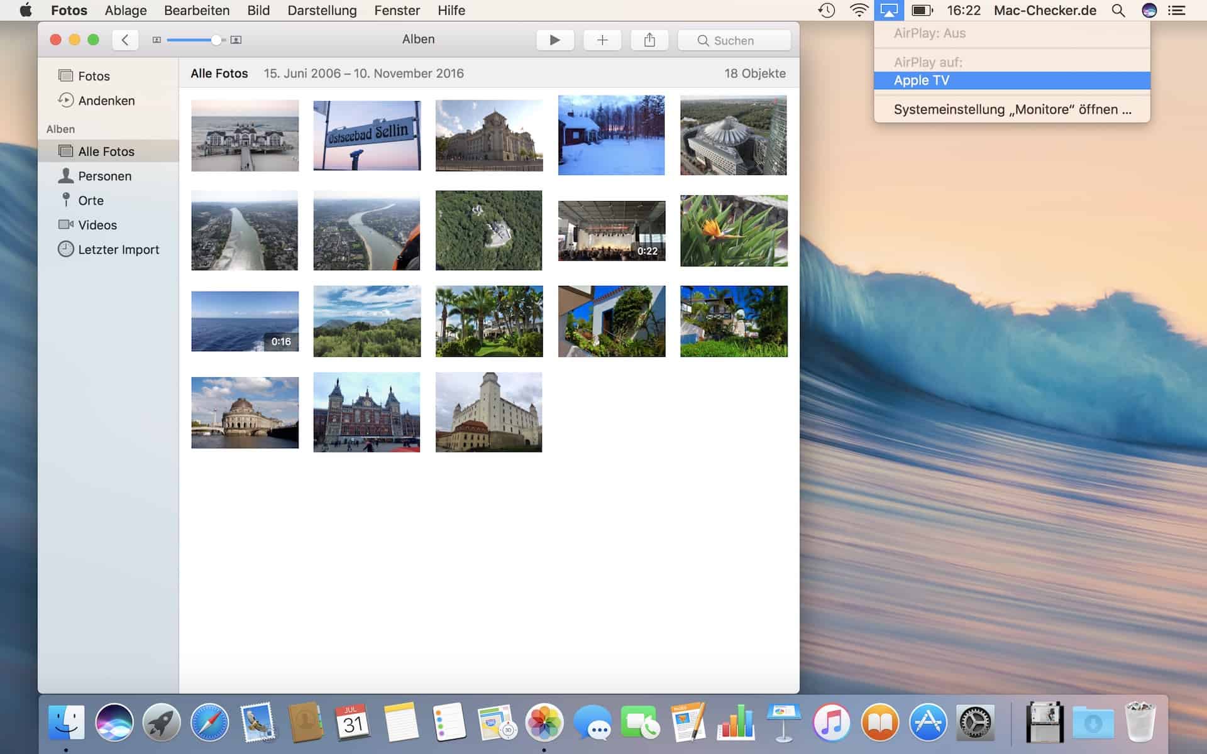Open Mail stamp icon in the Dock
The width and height of the screenshot is (1207, 754).
[x=258, y=723]
